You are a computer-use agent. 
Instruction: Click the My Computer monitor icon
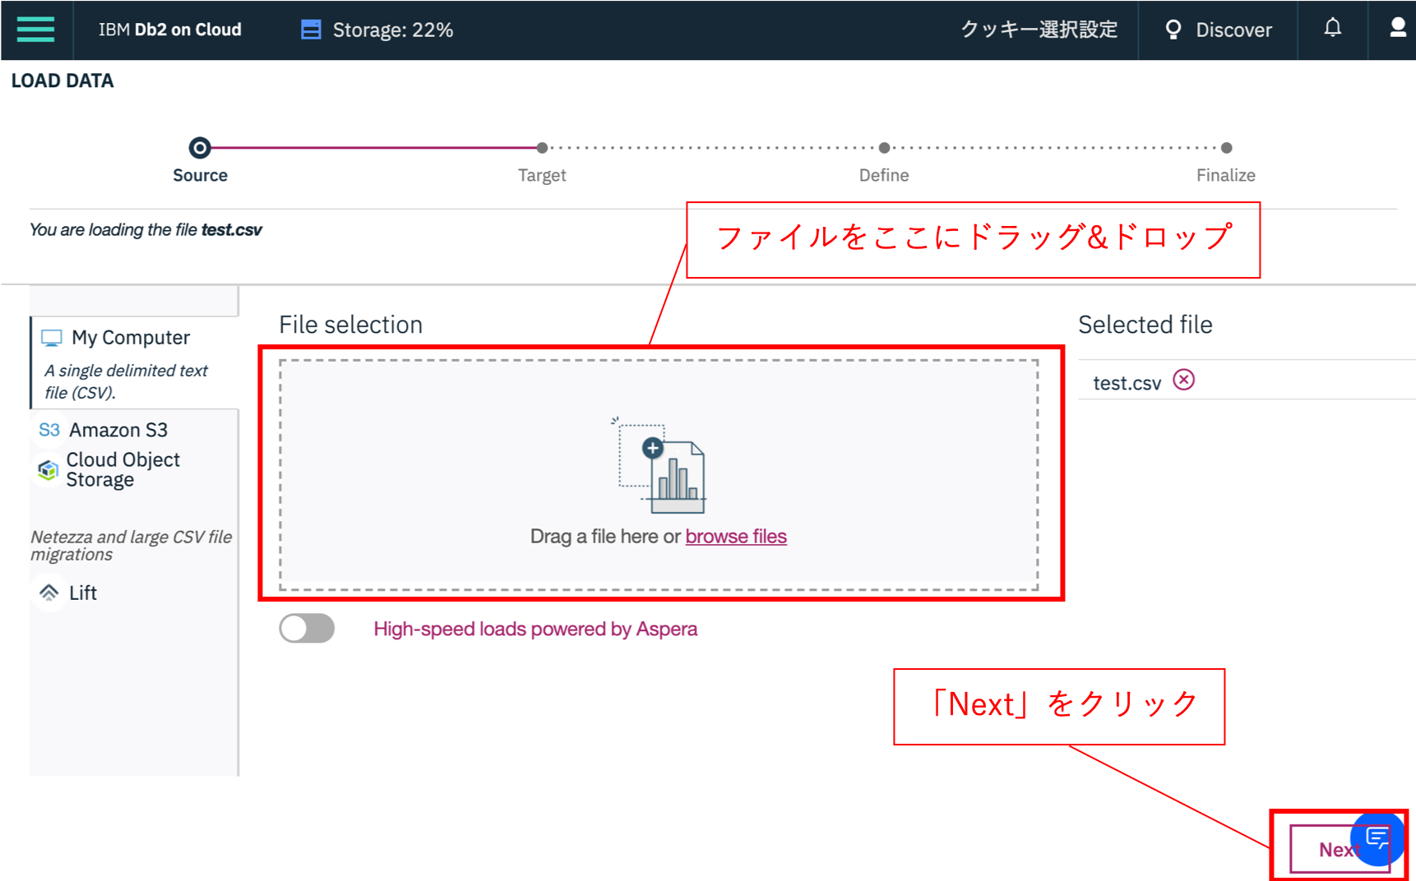pyautogui.click(x=53, y=336)
